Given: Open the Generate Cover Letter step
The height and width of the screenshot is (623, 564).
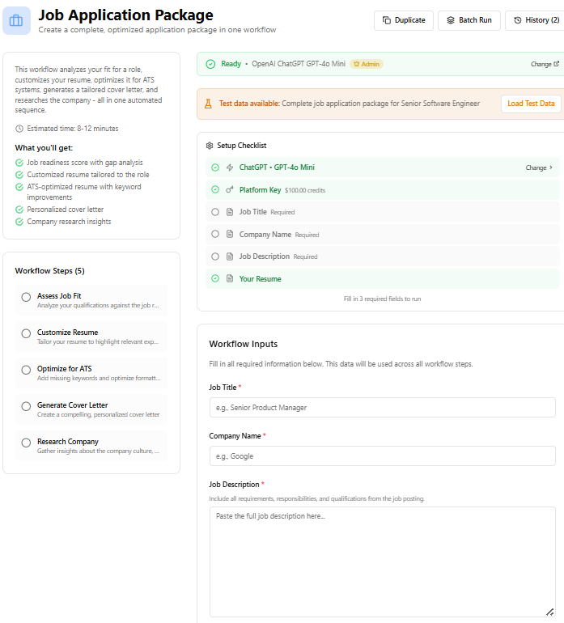Looking at the screenshot, I should point(91,409).
